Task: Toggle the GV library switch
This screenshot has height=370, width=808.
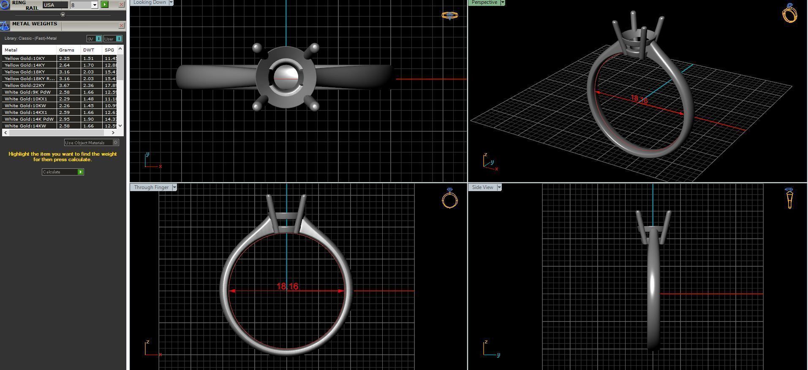Action: pyautogui.click(x=94, y=39)
